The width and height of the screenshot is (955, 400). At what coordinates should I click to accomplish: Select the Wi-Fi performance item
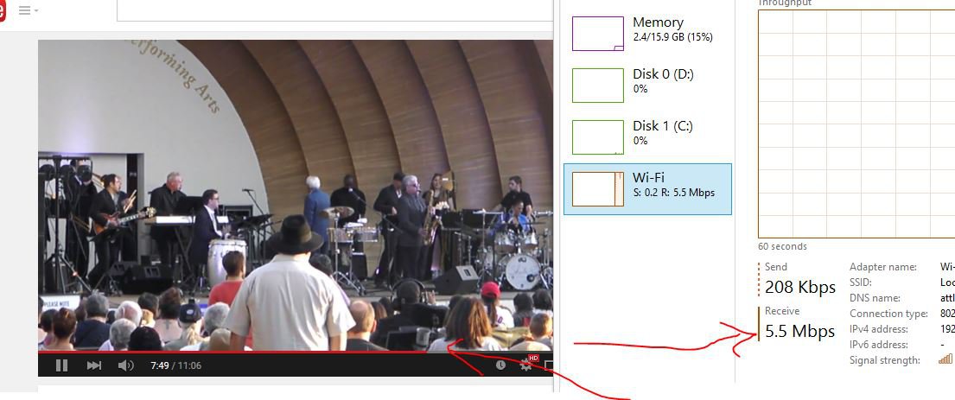(x=647, y=188)
